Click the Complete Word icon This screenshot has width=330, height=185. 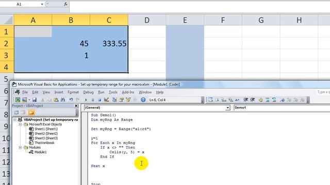click(237, 100)
